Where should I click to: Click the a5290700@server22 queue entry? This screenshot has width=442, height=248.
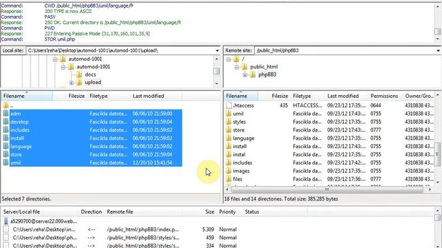pos(44,221)
